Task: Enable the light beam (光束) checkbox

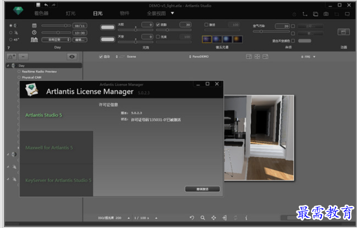Action: (x=158, y=36)
